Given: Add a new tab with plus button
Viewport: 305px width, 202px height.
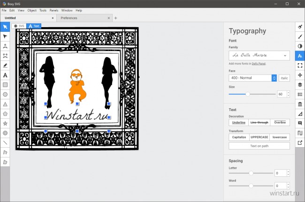Looking at the screenshot, I should pos(115,18).
